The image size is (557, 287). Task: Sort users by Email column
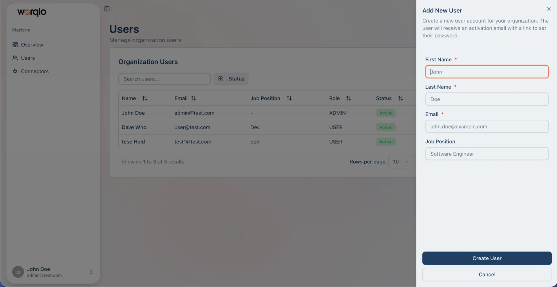click(193, 98)
